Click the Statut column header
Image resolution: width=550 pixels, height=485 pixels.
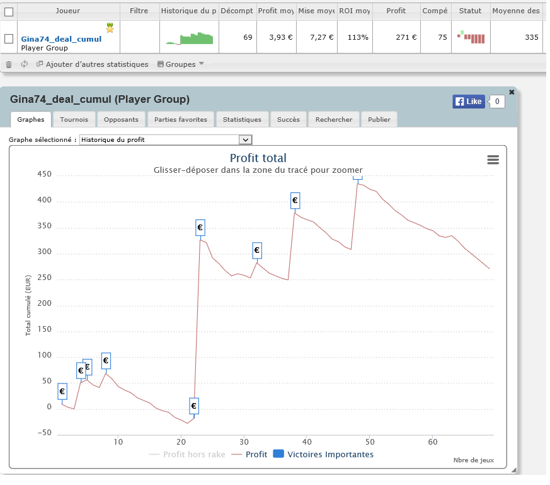click(x=471, y=11)
